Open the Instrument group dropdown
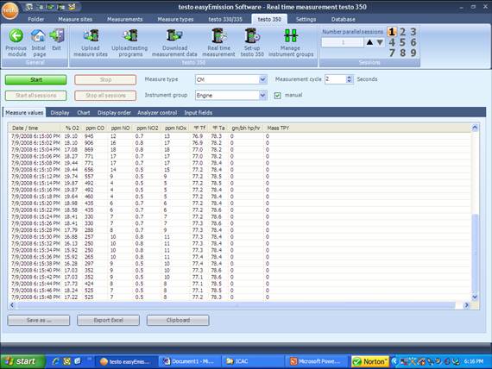Screen dimensions: 492x369 [263, 96]
